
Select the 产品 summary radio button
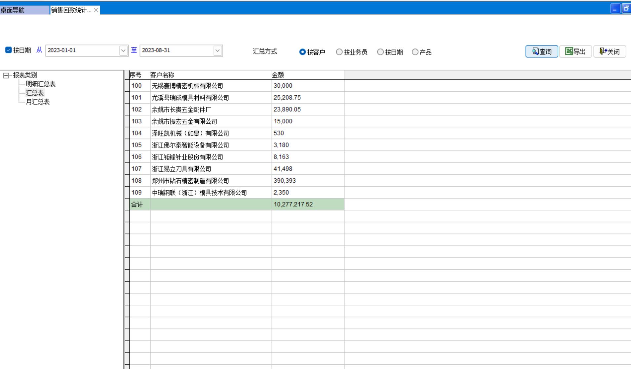tap(415, 52)
